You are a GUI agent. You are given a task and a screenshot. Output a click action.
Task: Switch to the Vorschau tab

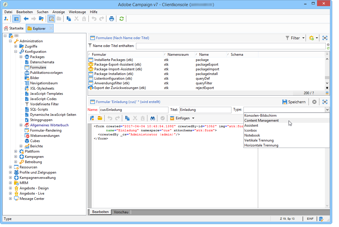click(121, 212)
